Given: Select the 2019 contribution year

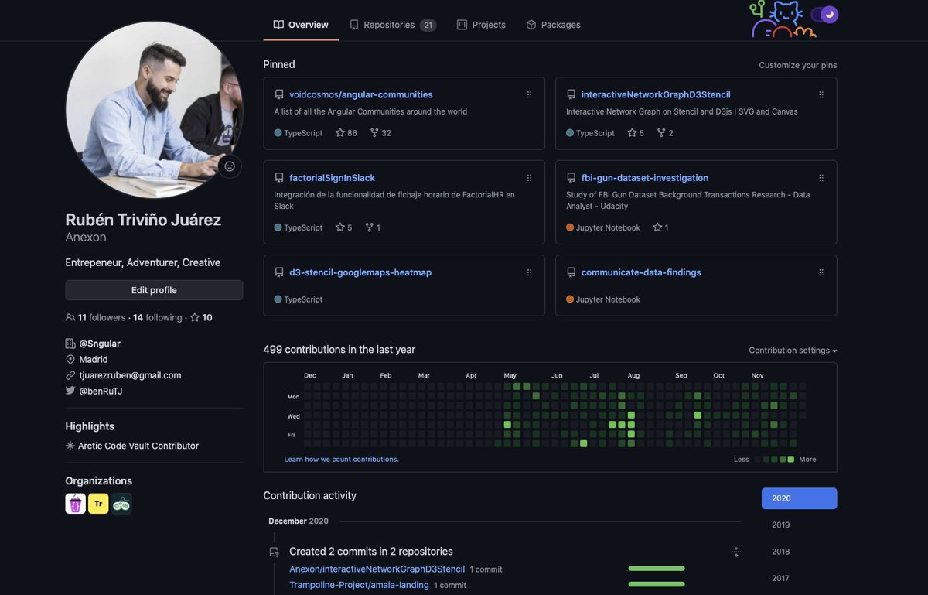Looking at the screenshot, I should point(780,525).
